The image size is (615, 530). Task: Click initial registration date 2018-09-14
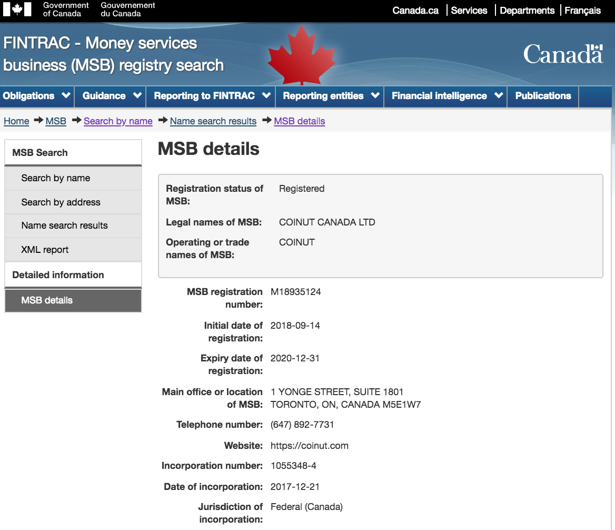295,326
